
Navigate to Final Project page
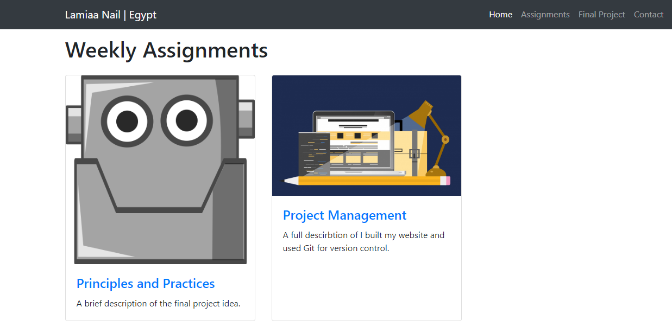601,15
